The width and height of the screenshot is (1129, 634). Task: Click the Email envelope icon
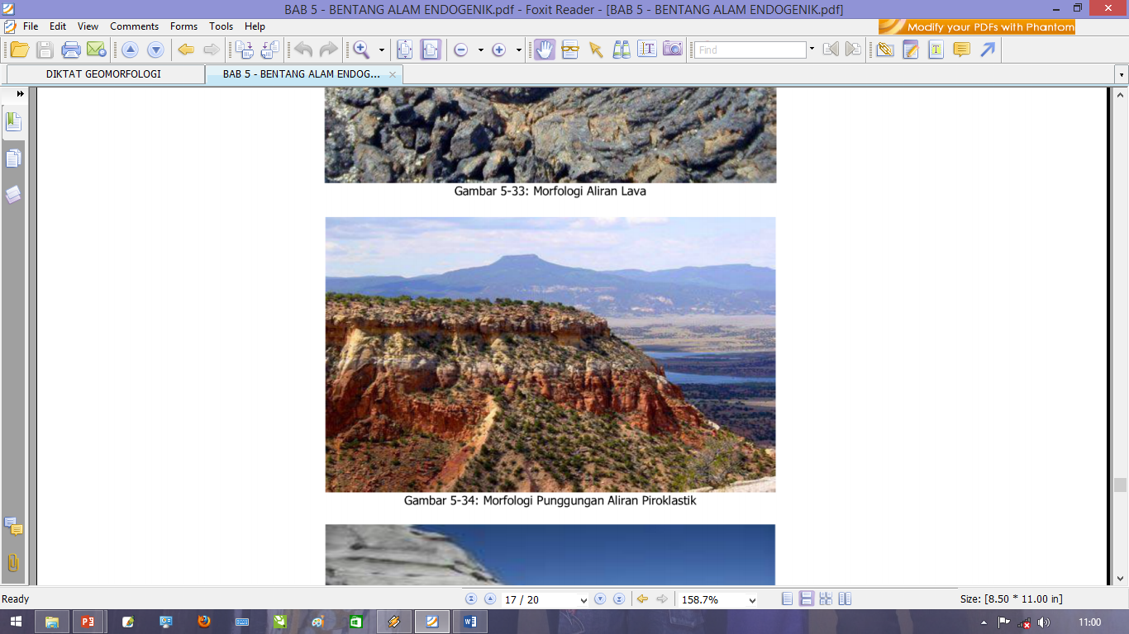(x=97, y=50)
